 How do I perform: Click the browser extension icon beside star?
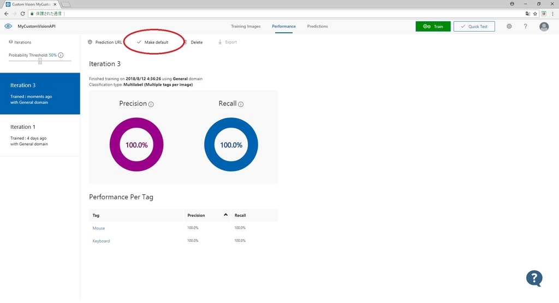coord(544,14)
